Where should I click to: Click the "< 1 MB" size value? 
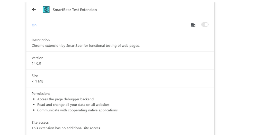click(x=38, y=81)
